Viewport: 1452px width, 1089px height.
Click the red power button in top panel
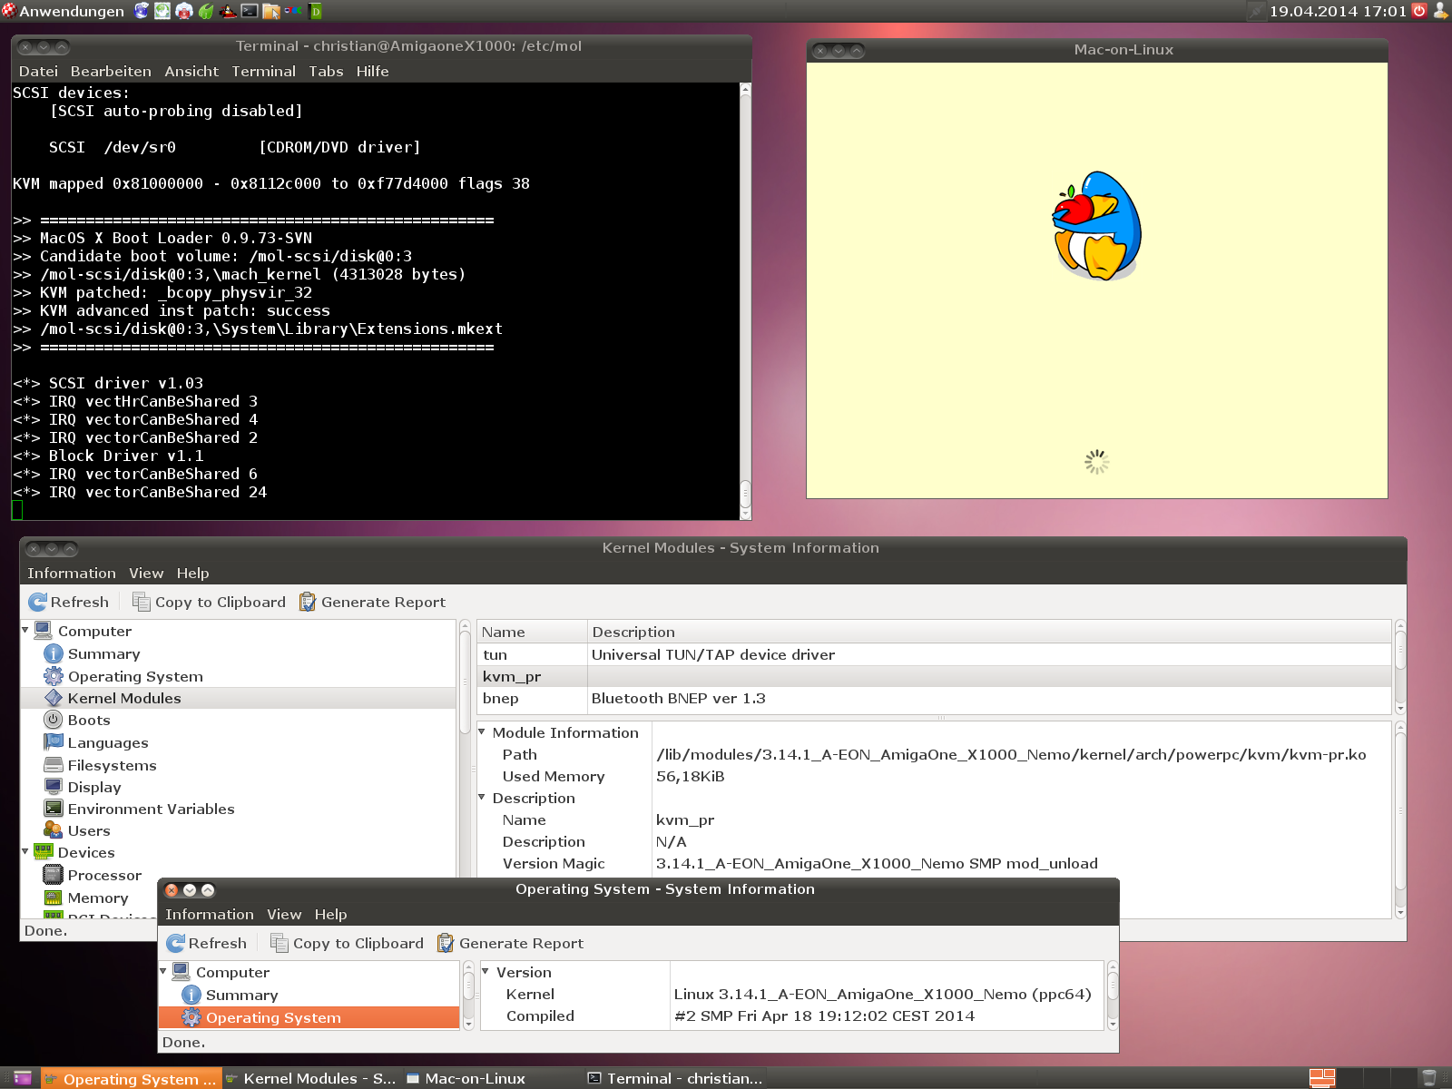click(x=1419, y=11)
